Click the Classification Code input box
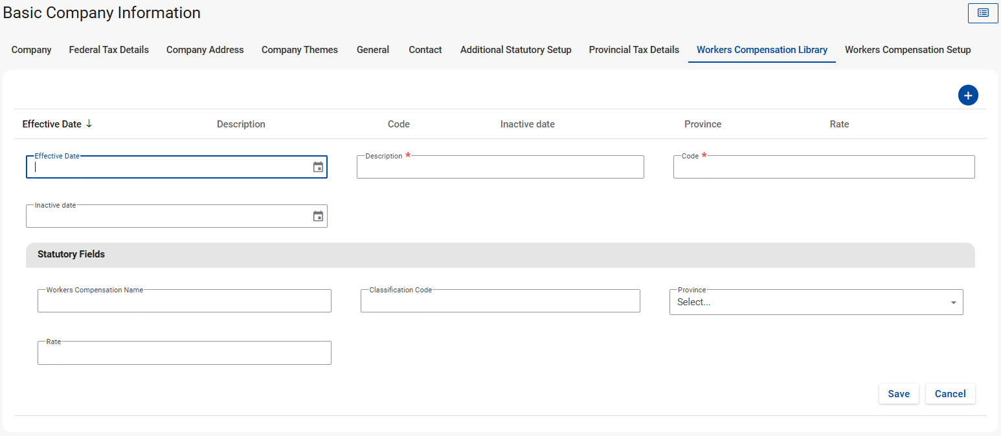This screenshot has height=436, width=1001. coord(500,301)
